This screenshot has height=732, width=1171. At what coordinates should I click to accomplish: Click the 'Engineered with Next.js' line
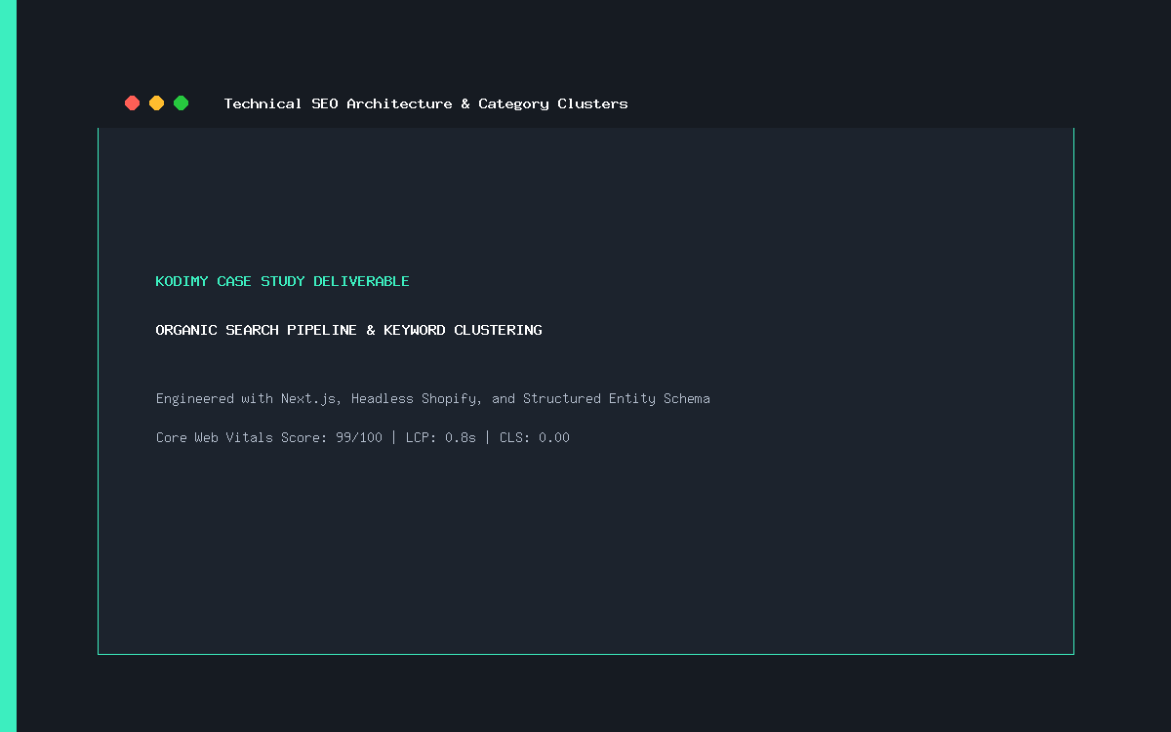(x=433, y=398)
